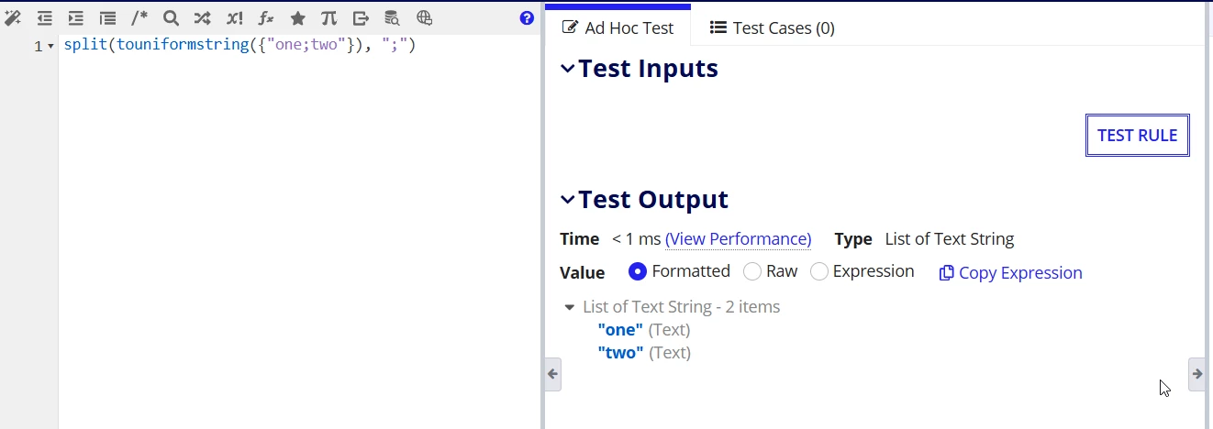Open the fx functions icon
This screenshot has width=1213, height=429.
tap(266, 17)
